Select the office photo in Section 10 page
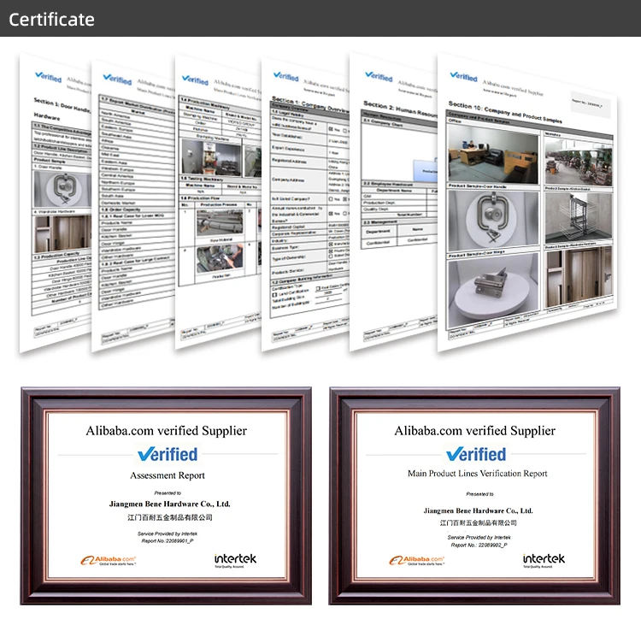This screenshot has width=641, height=631. pyautogui.click(x=493, y=154)
